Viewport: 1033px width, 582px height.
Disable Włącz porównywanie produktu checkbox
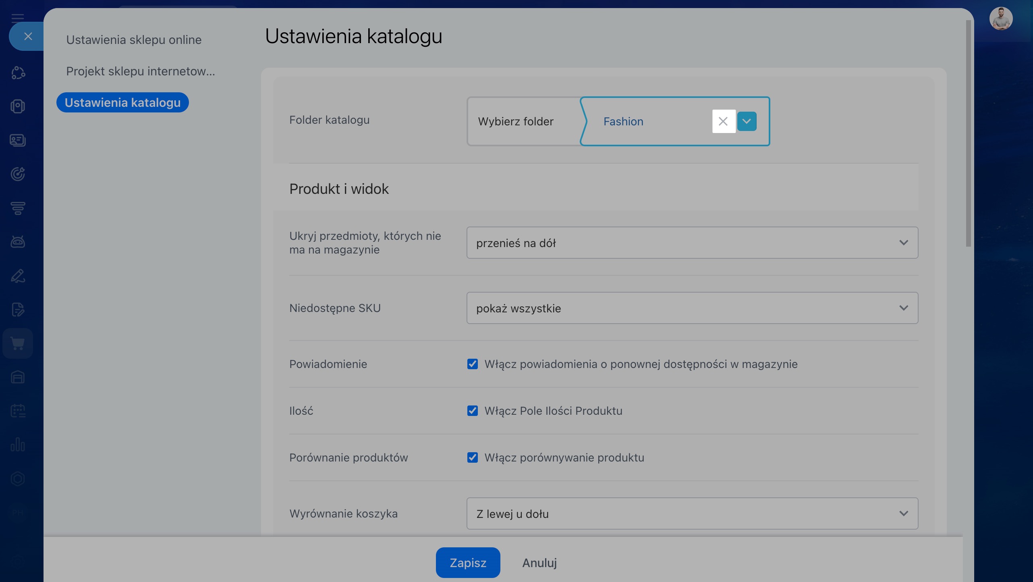(x=472, y=457)
